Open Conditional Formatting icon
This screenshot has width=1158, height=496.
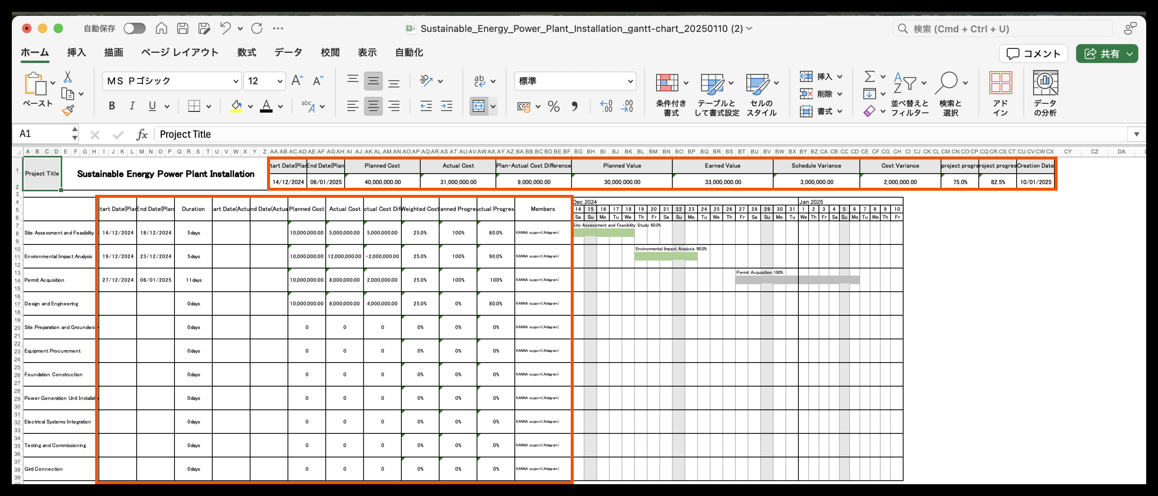(x=667, y=83)
